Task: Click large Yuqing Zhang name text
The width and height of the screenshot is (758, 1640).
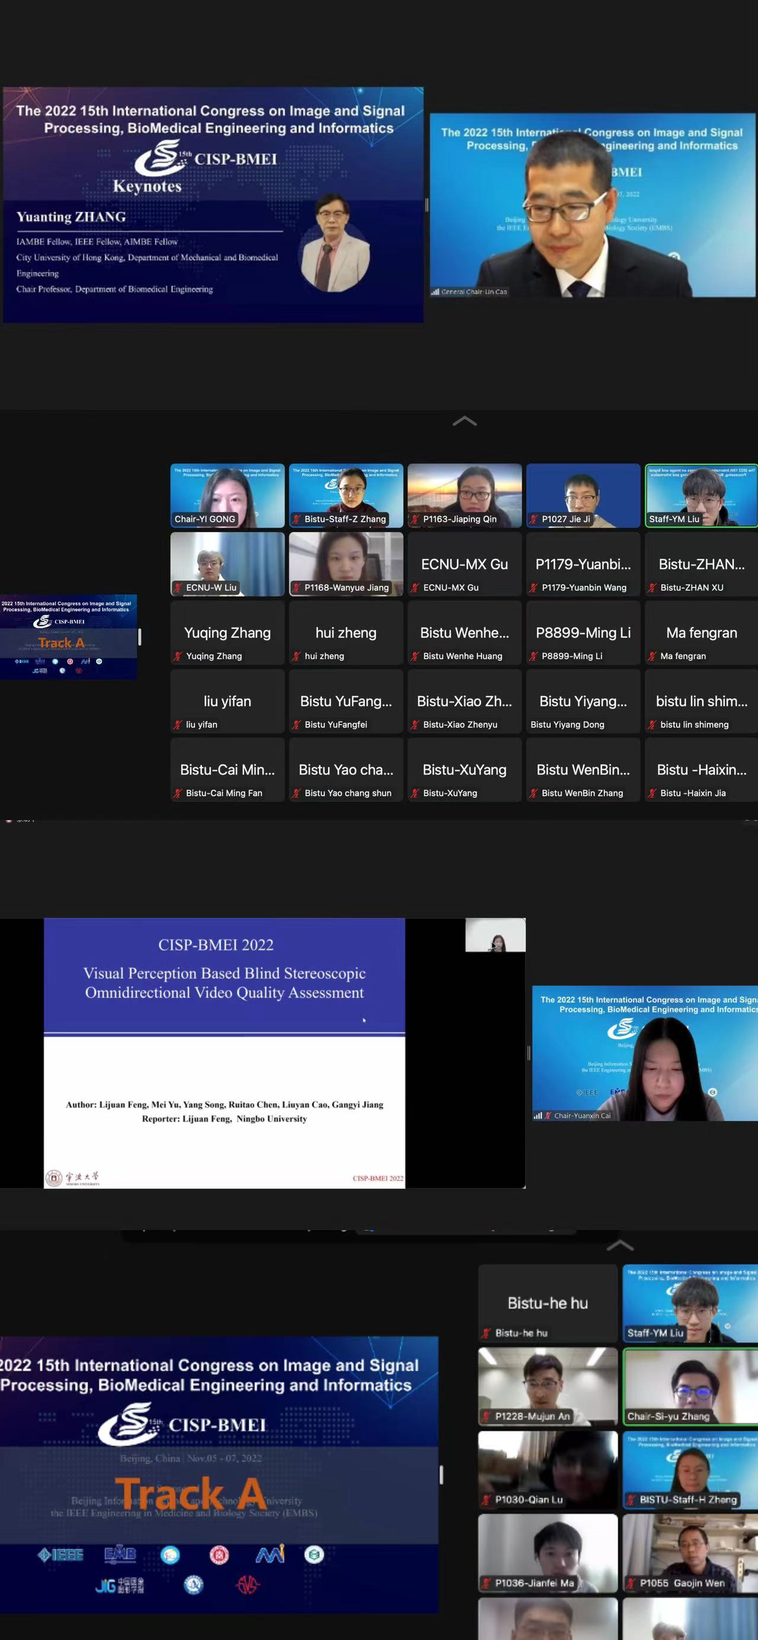Action: (x=227, y=632)
